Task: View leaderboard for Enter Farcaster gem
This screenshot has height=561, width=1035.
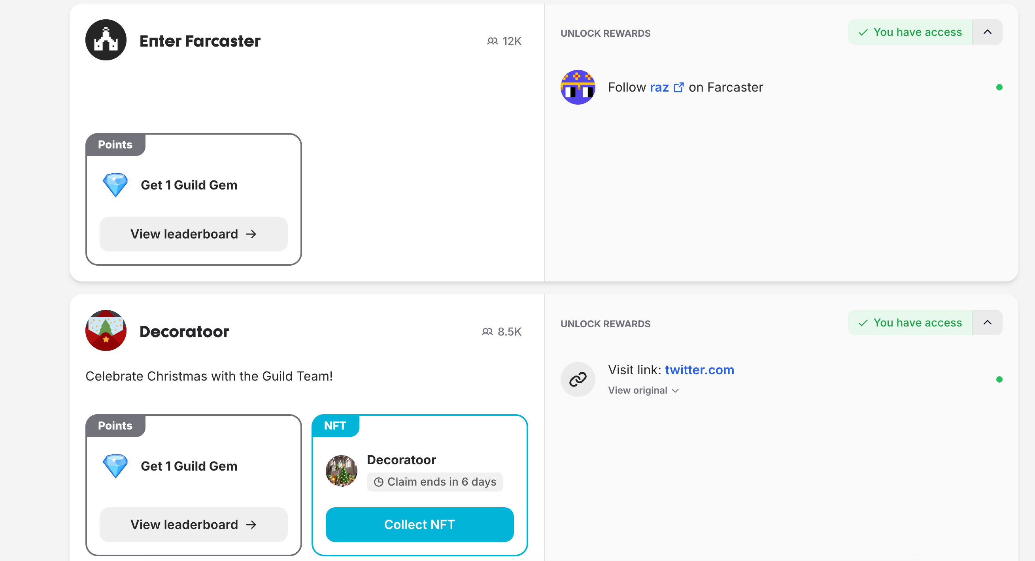Action: click(194, 234)
